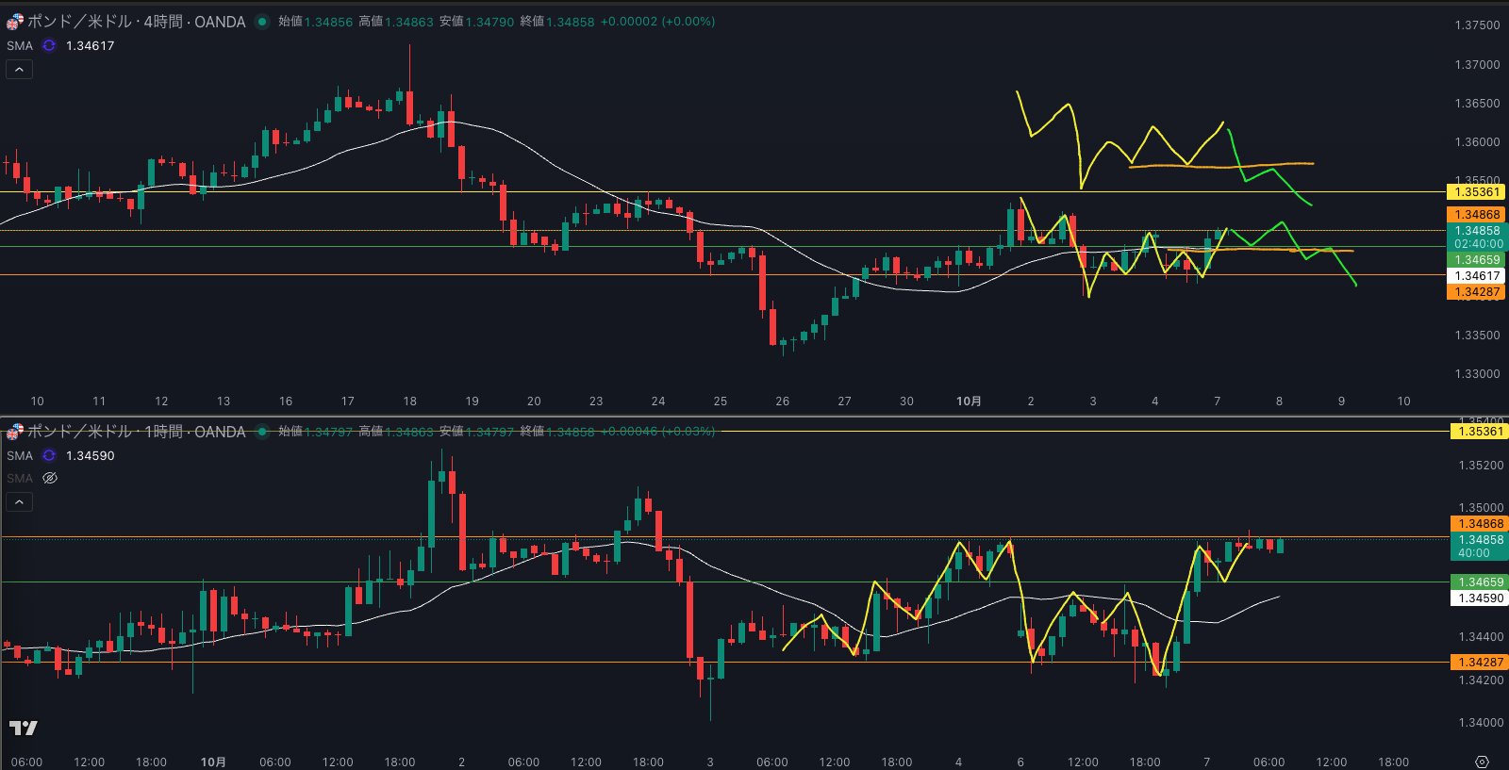Click the TradingView logo in bottom chart
Viewport: 1509px width, 770px height.
[23, 728]
